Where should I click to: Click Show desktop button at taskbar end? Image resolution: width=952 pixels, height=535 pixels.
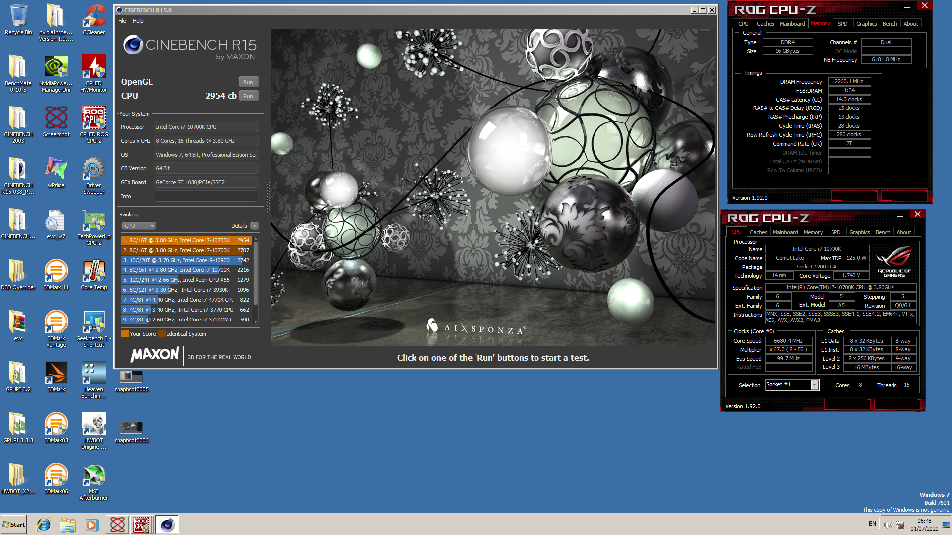click(946, 525)
